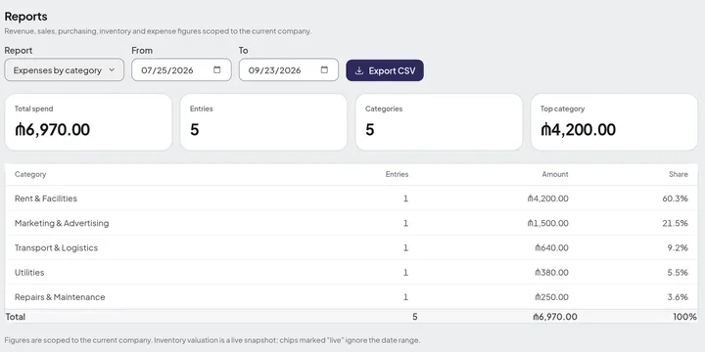The width and height of the screenshot is (705, 352).
Task: Click the total amount ₼6,970.00 in table footer
Action: coord(555,317)
